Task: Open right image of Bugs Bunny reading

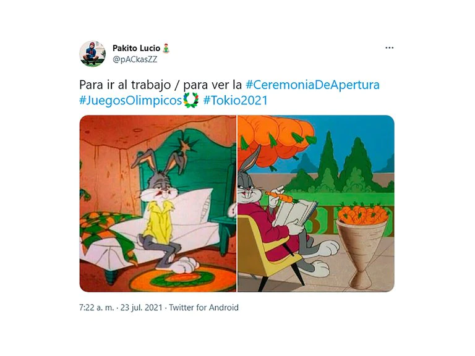Action: (315, 203)
